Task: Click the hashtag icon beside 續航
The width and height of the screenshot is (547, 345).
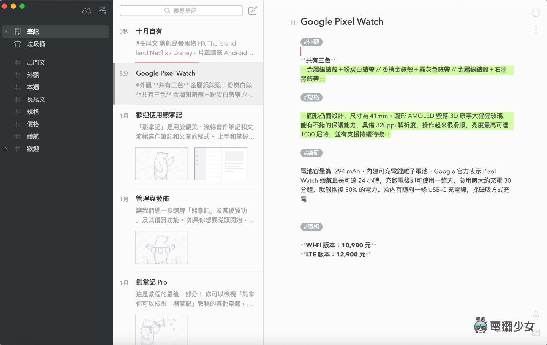Action: pyautogui.click(x=17, y=136)
